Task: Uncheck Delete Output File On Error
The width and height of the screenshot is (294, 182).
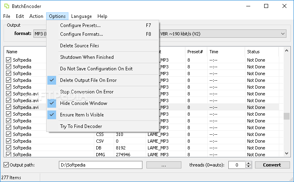Action: point(103,80)
